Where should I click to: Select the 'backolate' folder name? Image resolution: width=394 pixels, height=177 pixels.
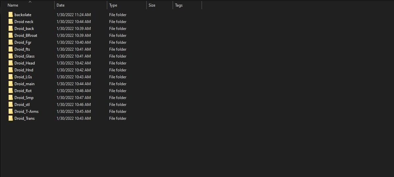pos(23,15)
